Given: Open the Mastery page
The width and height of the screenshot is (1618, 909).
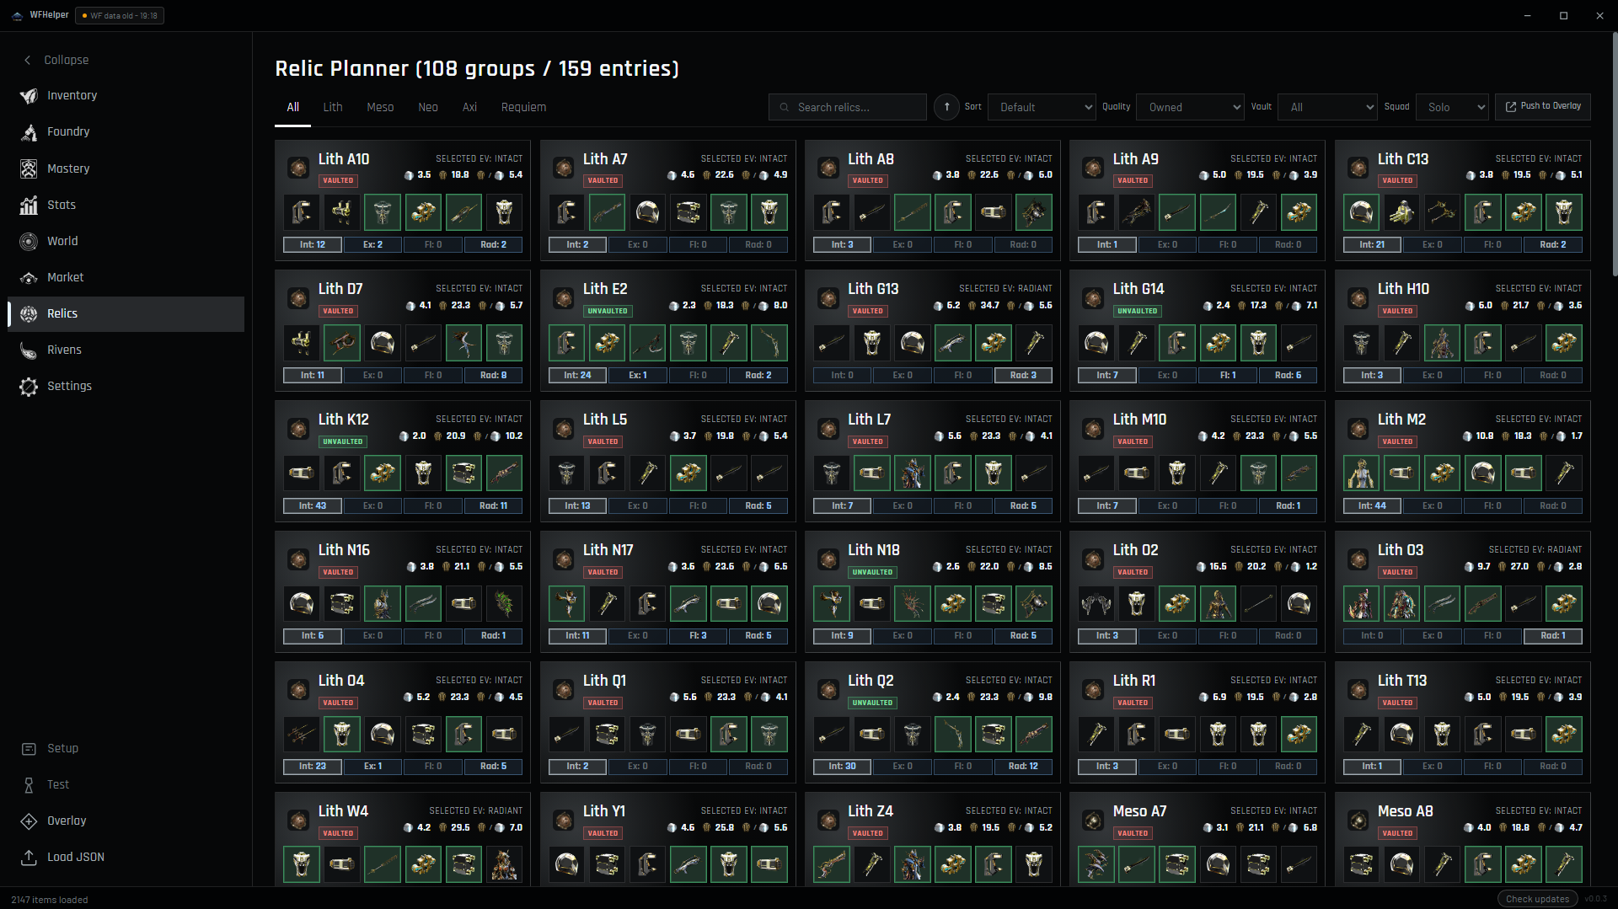Looking at the screenshot, I should 126,168.
